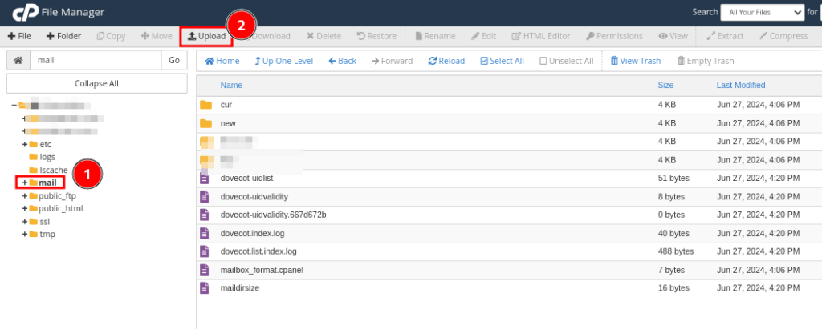Image resolution: width=822 pixels, height=329 pixels.
Task: Collapse the root folder in tree
Action: click(14, 105)
